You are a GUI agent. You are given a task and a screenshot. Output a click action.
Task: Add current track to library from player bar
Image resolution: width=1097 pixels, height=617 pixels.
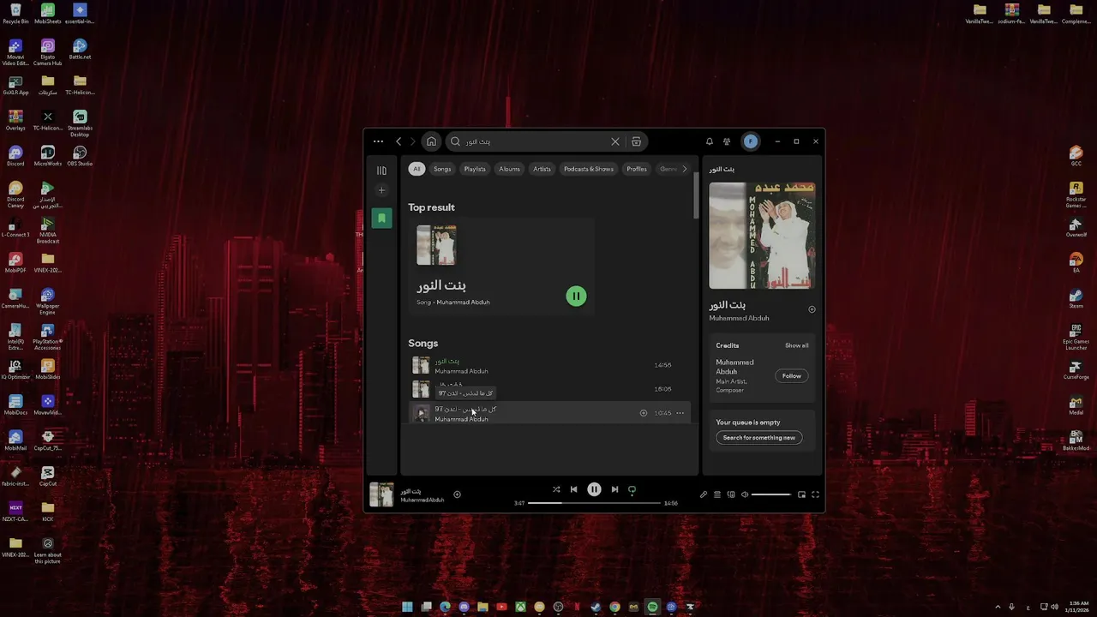(457, 494)
